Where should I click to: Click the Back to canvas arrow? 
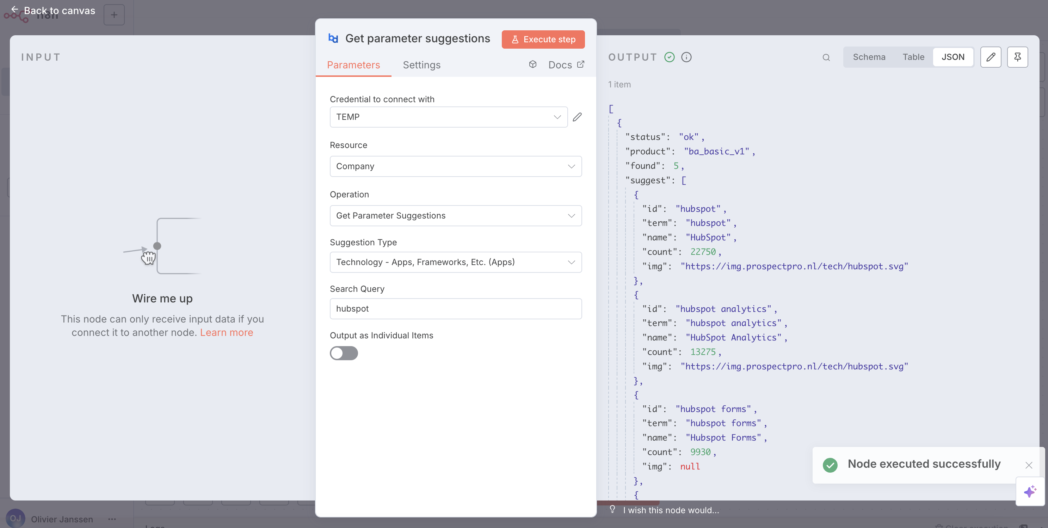coord(15,10)
